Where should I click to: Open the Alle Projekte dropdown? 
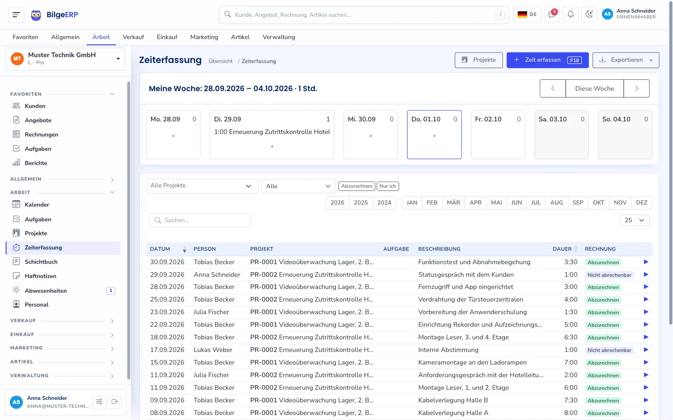coord(202,186)
